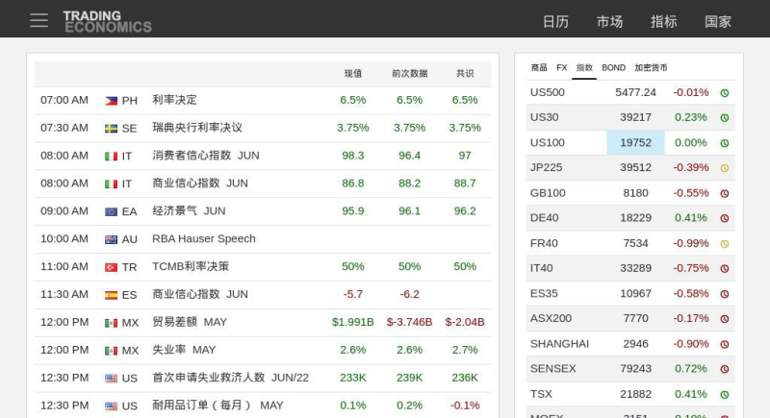Switch to the BOND tab
The image size is (770, 418).
pyautogui.click(x=613, y=67)
